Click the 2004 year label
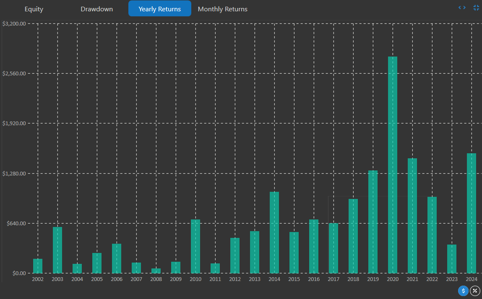This screenshot has height=299, width=482. tap(77, 279)
